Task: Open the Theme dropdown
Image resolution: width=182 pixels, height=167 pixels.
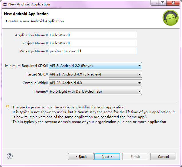Action: [95, 92]
